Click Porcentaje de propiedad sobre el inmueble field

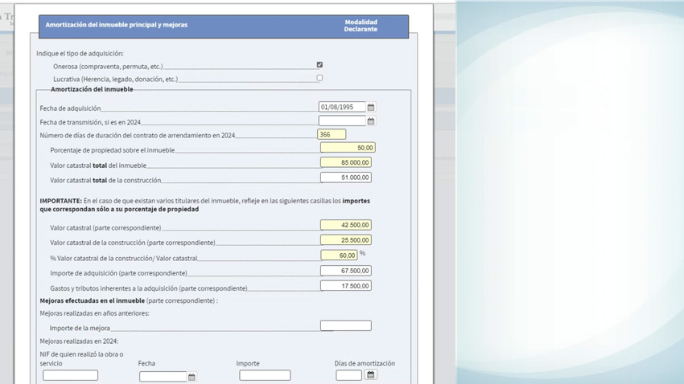[x=347, y=148]
